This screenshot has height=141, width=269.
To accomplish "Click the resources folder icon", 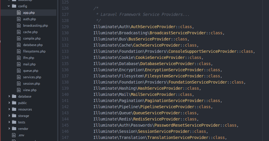I will coord(14,109).
